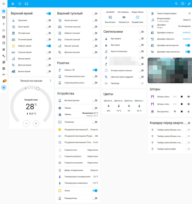This screenshot has width=192, height=204.
Task: Open the Energy lightning icon in sidebar
Action: 4,24
